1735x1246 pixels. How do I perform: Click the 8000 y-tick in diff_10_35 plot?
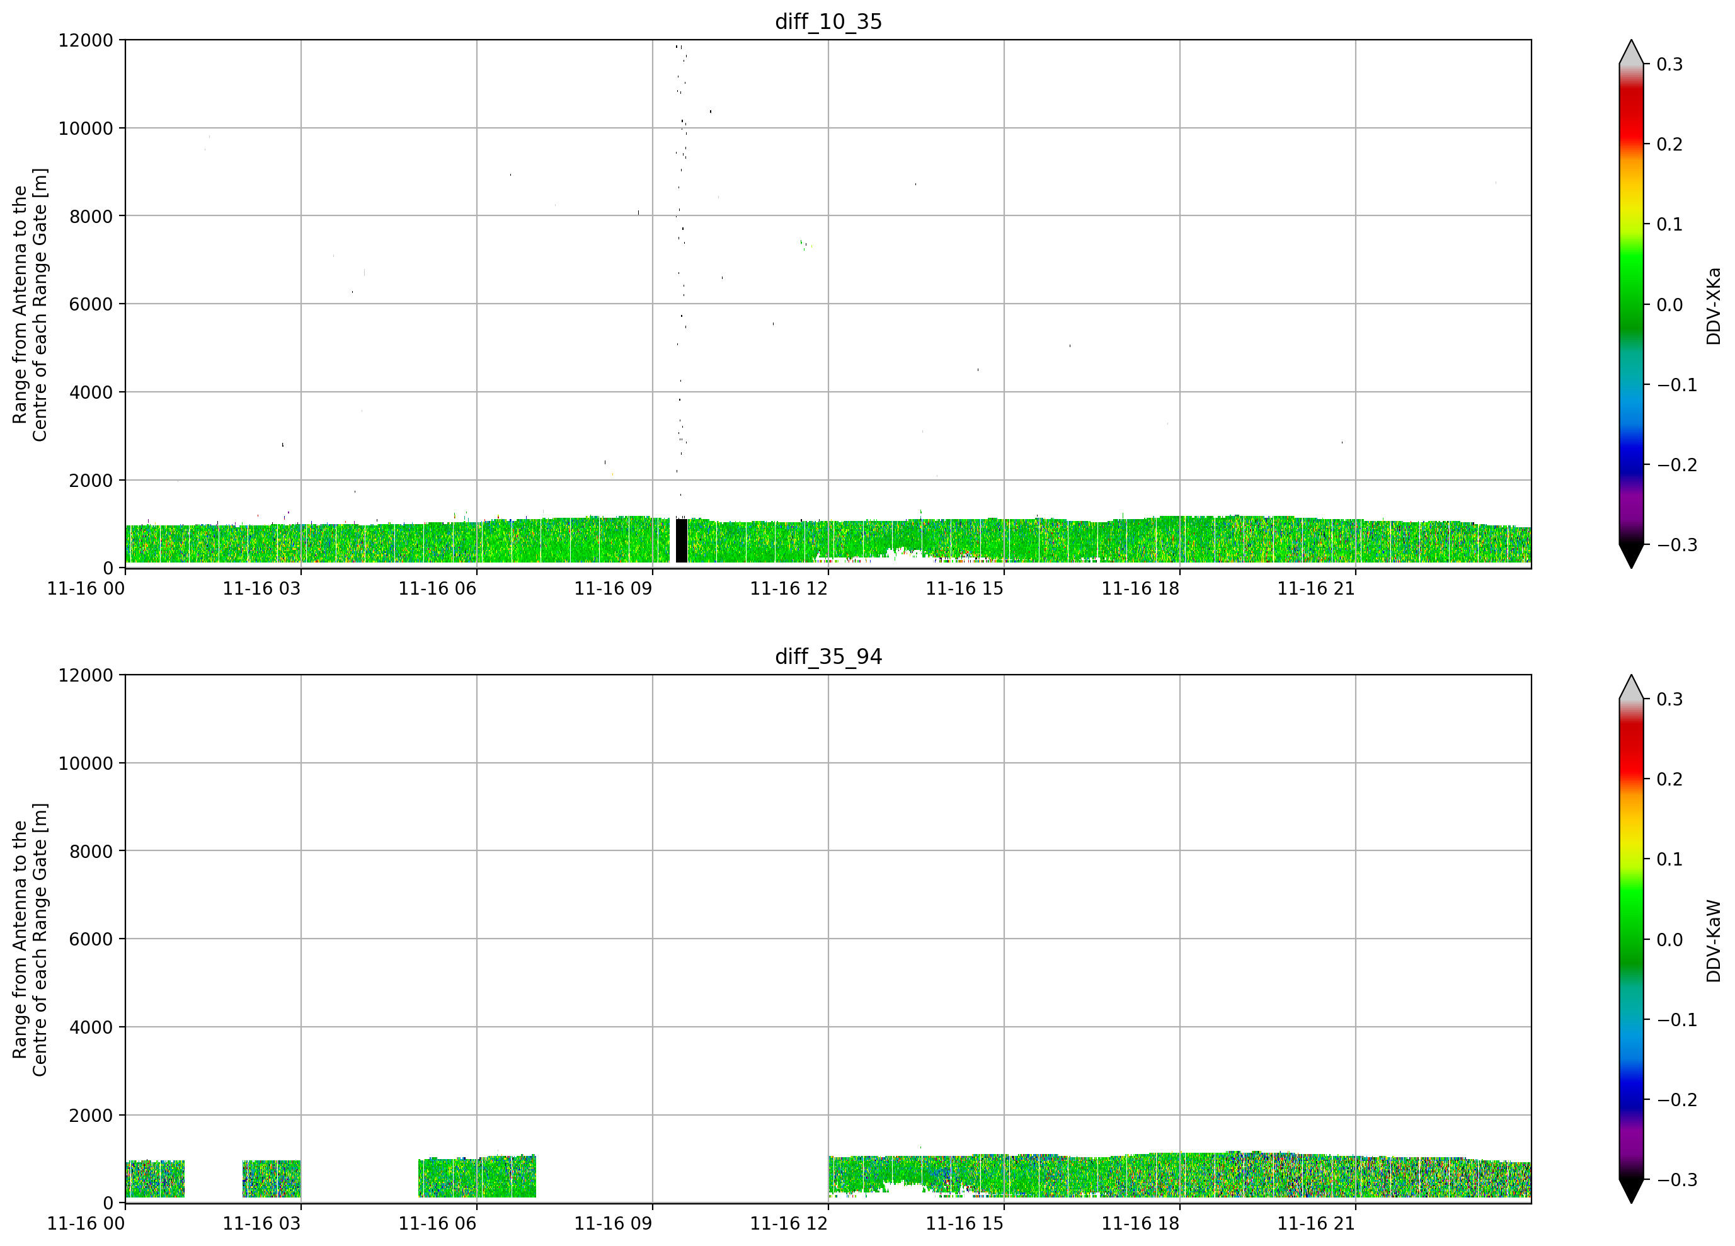91,217
